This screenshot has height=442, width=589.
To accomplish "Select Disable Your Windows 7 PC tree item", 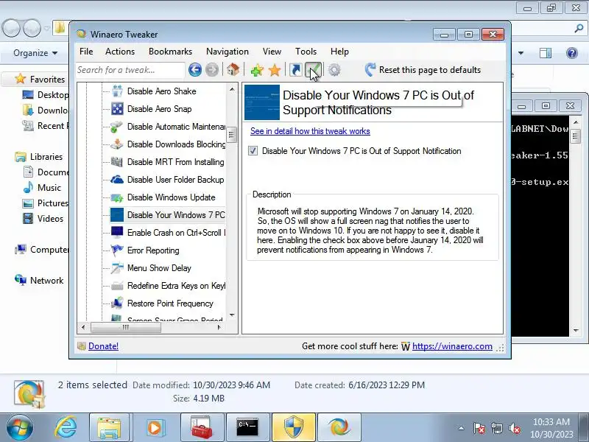I will 176,215.
